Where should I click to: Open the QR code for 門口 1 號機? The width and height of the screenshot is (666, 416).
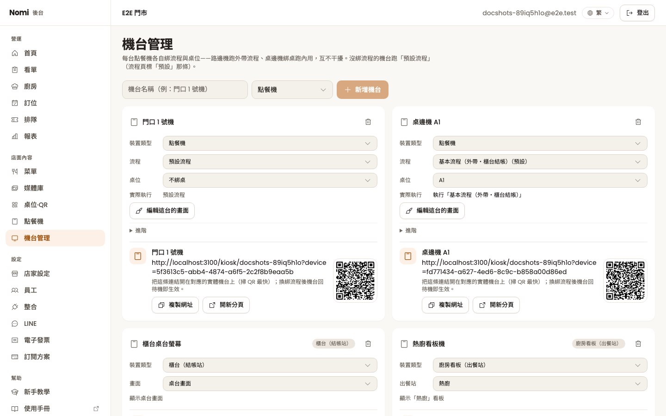pos(355,281)
